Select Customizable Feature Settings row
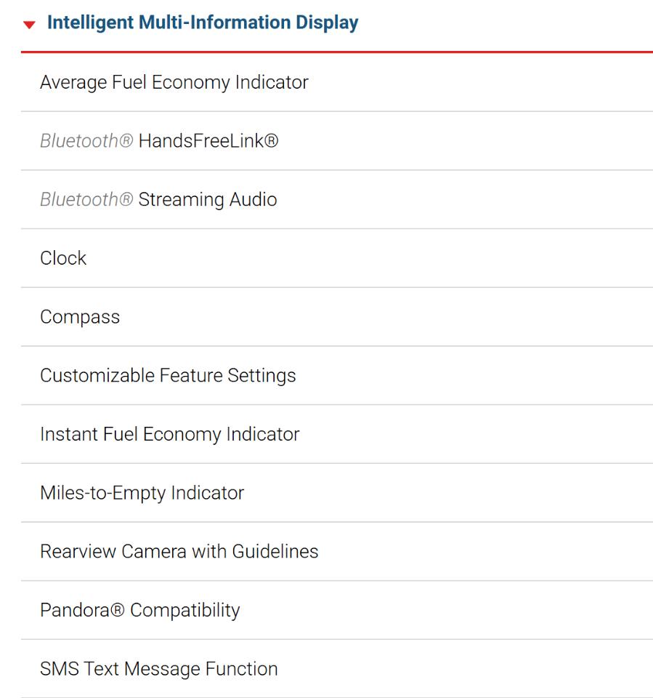 point(337,376)
